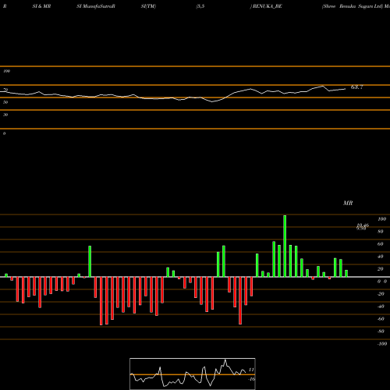Click the MR axis label 40
Image resolution: width=390 pixels, height=390 pixels.
381,257
